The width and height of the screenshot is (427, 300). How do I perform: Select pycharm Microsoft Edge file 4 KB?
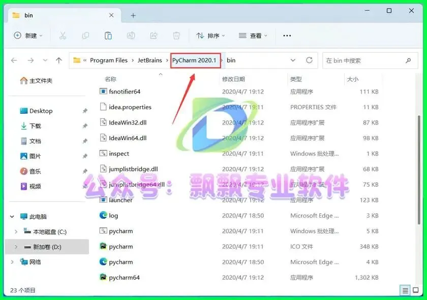tap(120, 262)
